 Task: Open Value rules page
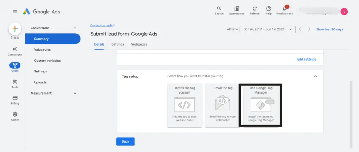[42, 50]
